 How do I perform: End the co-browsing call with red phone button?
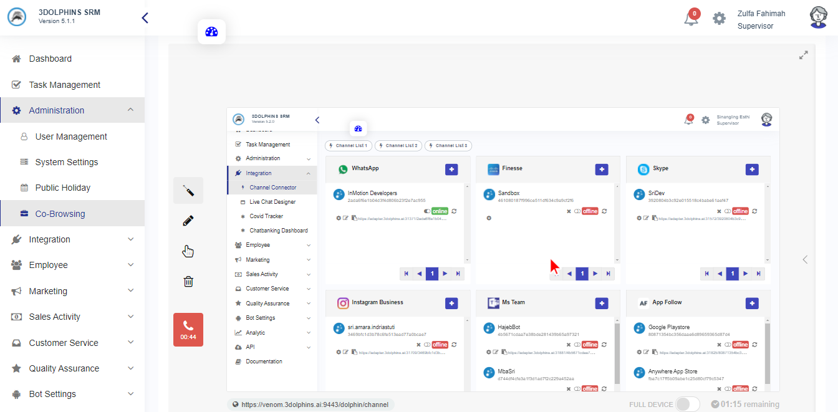(x=188, y=329)
